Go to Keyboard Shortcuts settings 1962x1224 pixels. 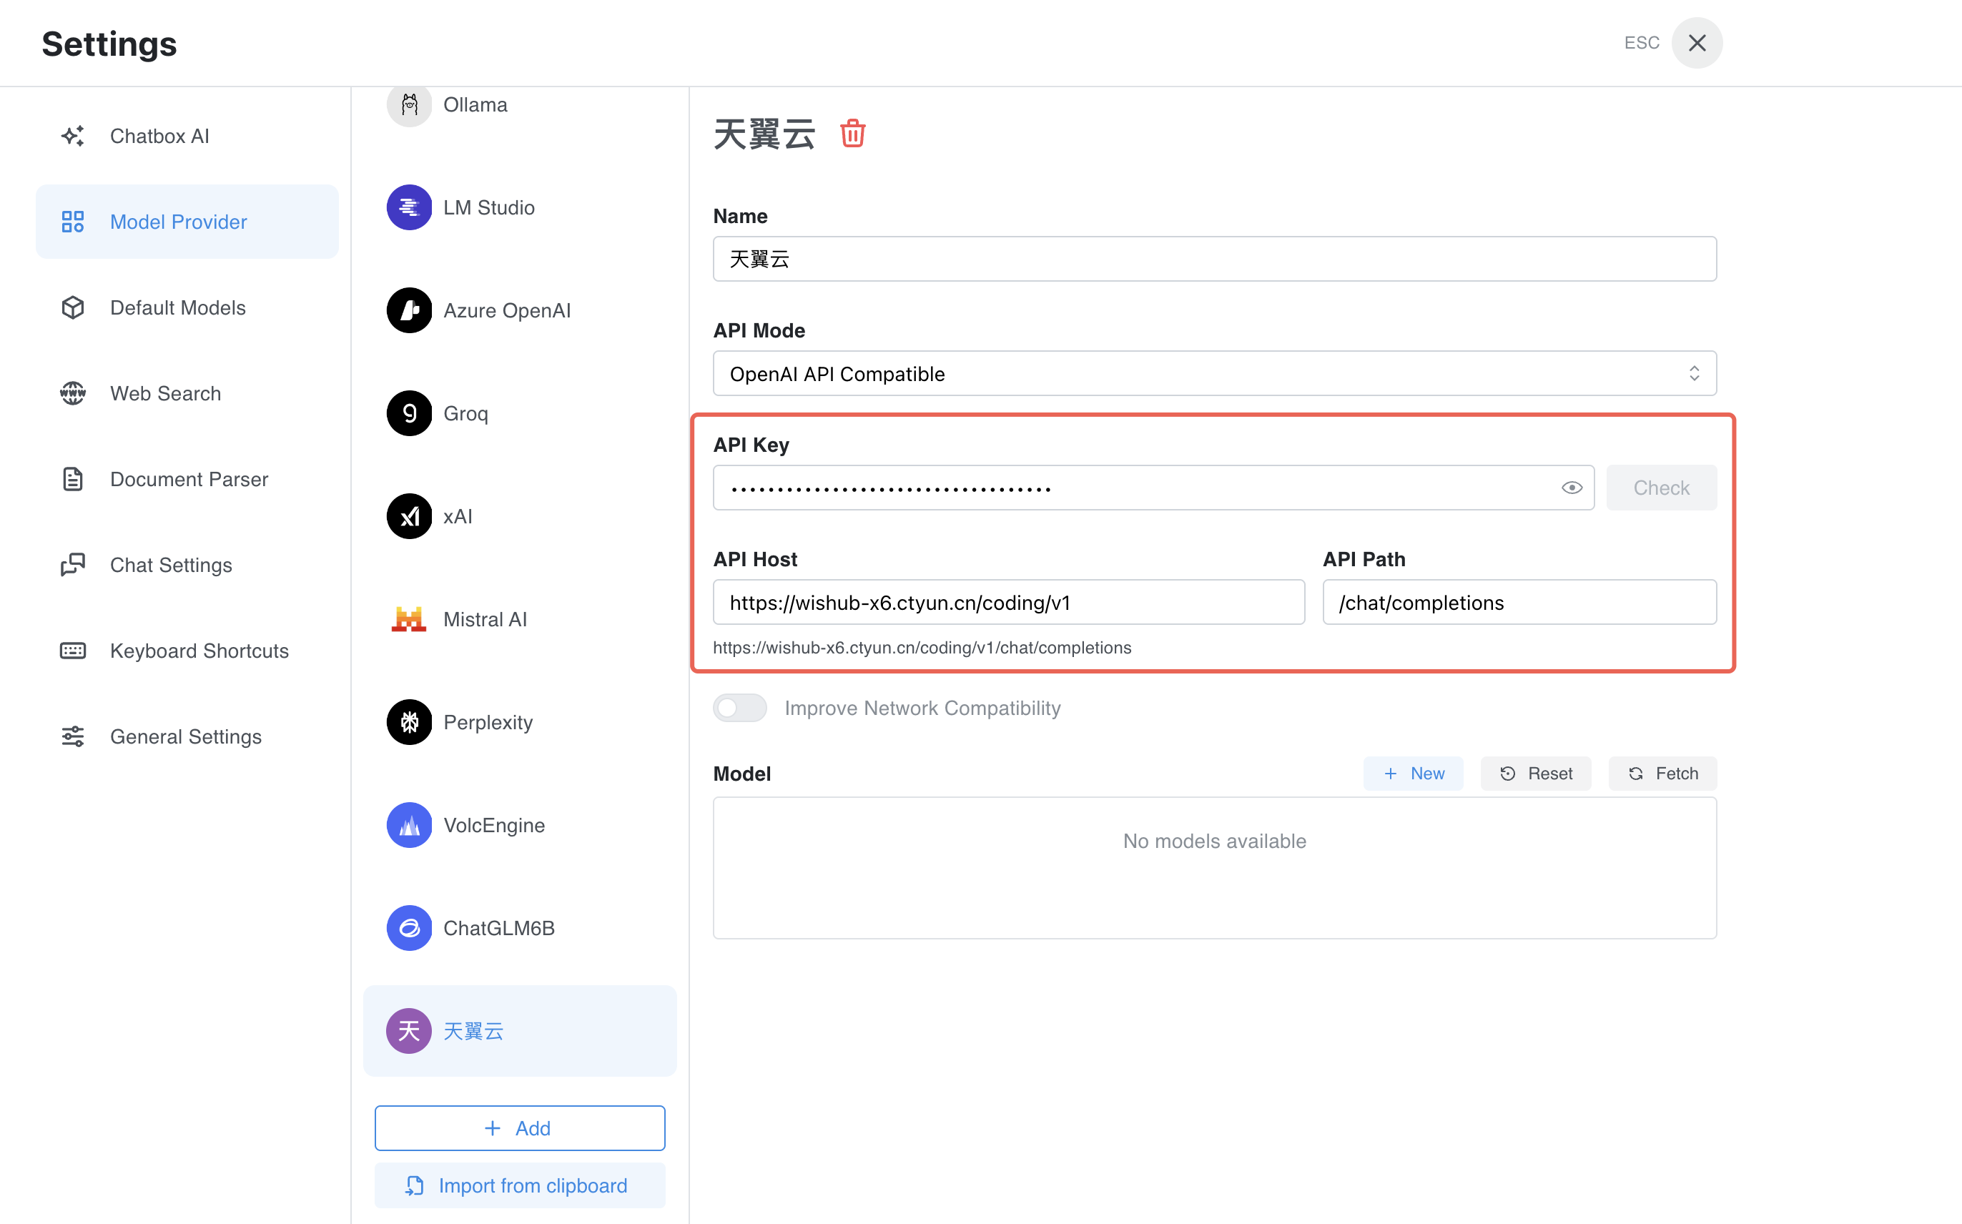point(199,651)
